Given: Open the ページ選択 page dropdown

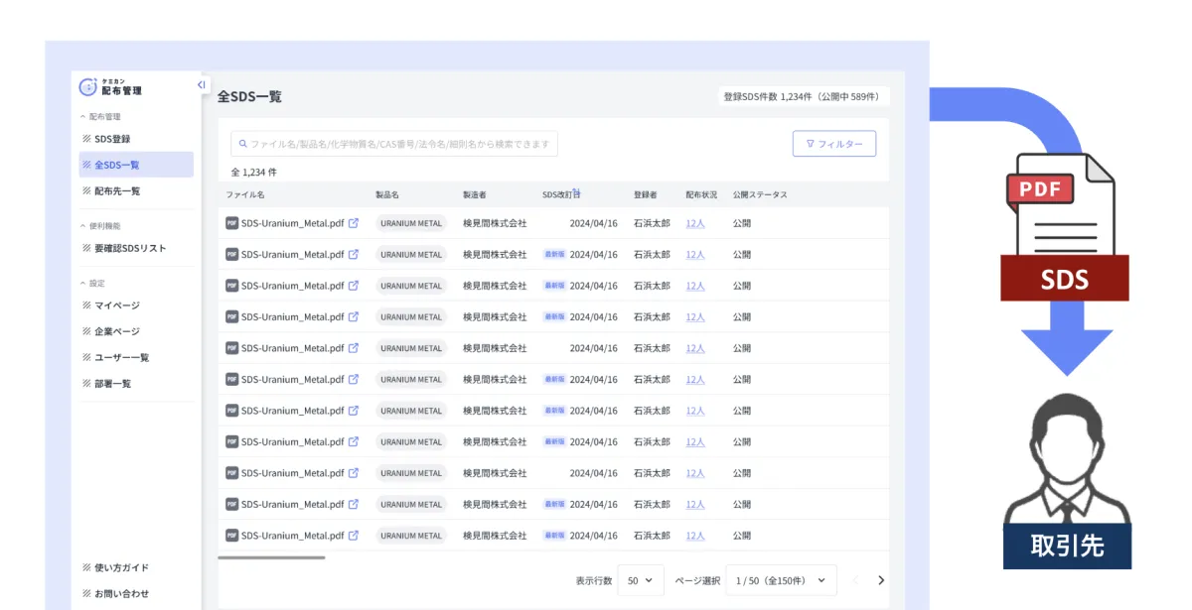Looking at the screenshot, I should coord(781,580).
